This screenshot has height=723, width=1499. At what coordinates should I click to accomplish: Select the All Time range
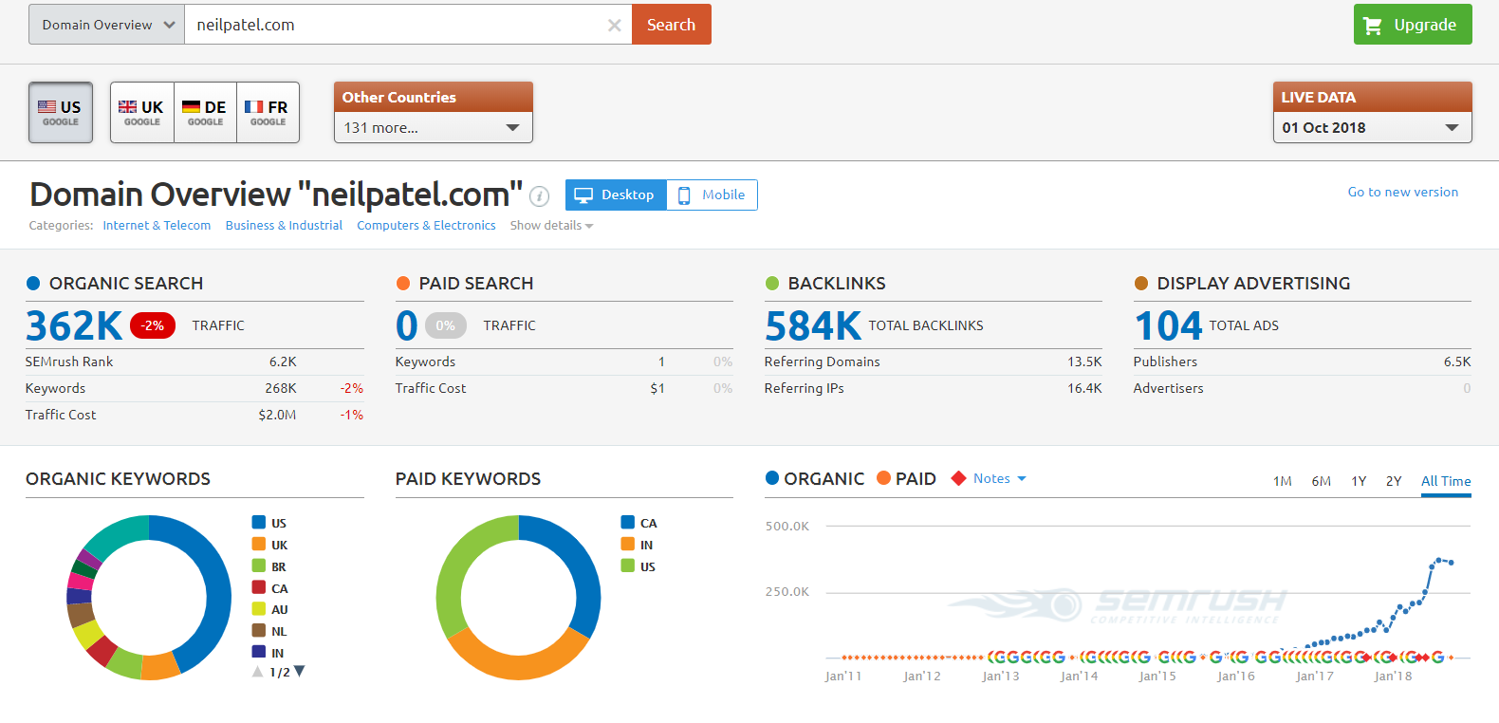[1446, 481]
